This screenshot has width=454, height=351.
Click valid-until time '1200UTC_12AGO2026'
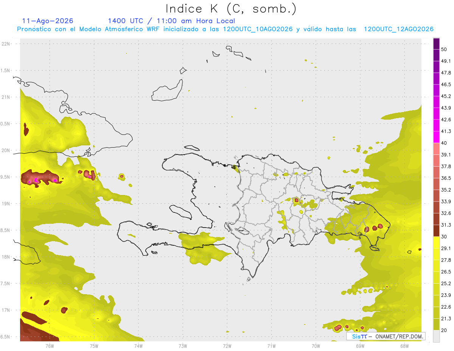pos(398,29)
